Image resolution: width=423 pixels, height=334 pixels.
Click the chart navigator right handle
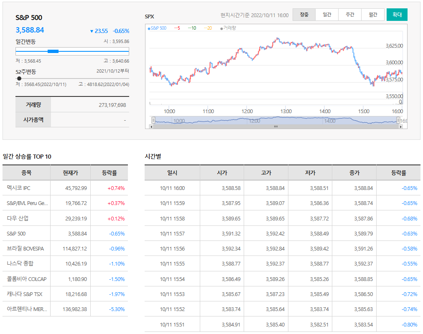(398, 120)
